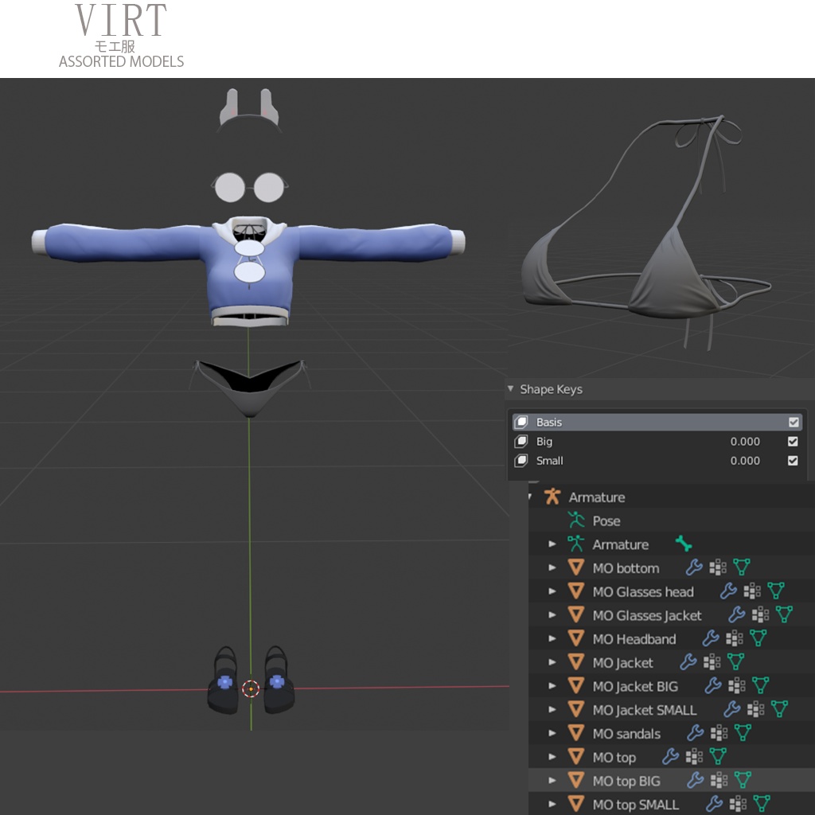Select the Basis shape key row
The height and width of the screenshot is (815, 815).
657,422
